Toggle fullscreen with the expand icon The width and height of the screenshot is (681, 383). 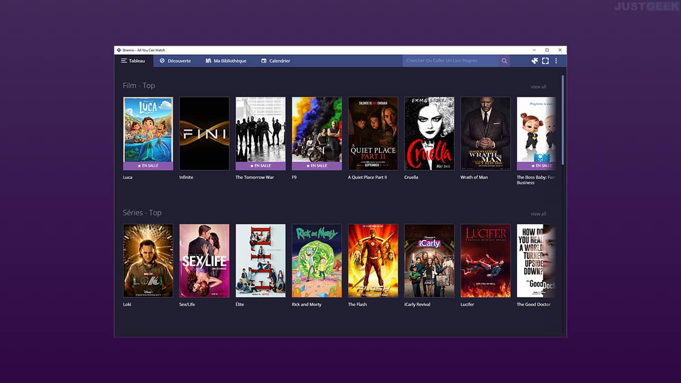pos(545,61)
